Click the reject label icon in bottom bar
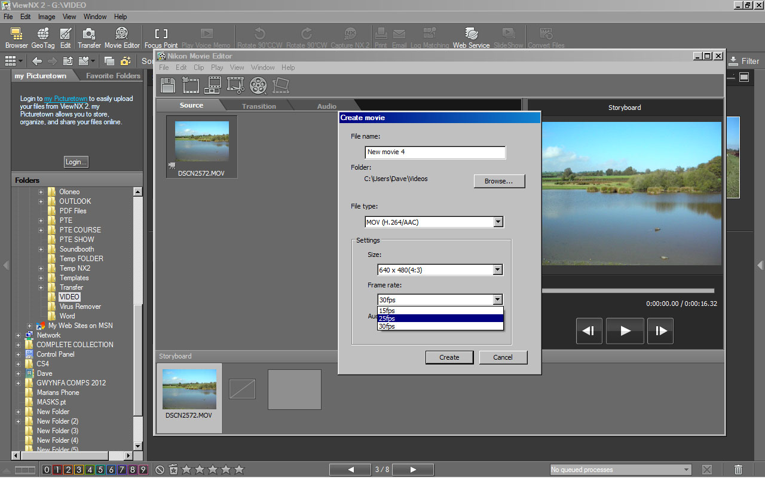This screenshot has width=765, height=478. (160, 470)
